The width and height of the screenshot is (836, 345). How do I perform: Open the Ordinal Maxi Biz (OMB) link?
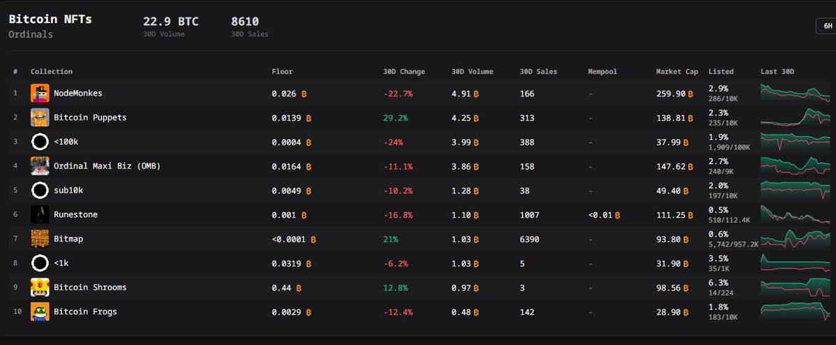pyautogui.click(x=107, y=166)
